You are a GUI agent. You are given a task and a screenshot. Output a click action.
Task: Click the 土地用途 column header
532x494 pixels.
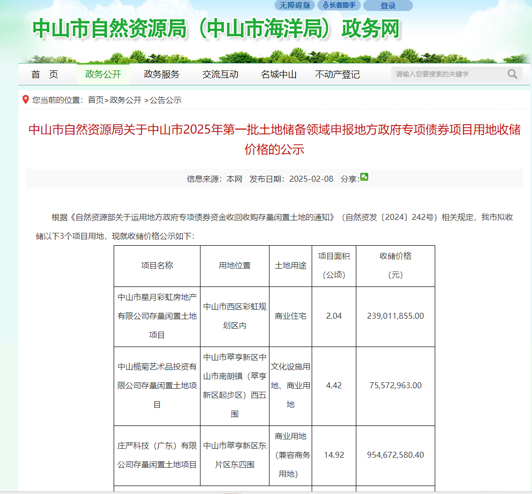tap(290, 266)
